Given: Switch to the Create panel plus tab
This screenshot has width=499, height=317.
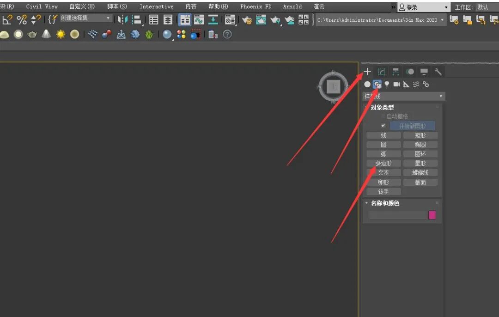Looking at the screenshot, I should [x=367, y=72].
